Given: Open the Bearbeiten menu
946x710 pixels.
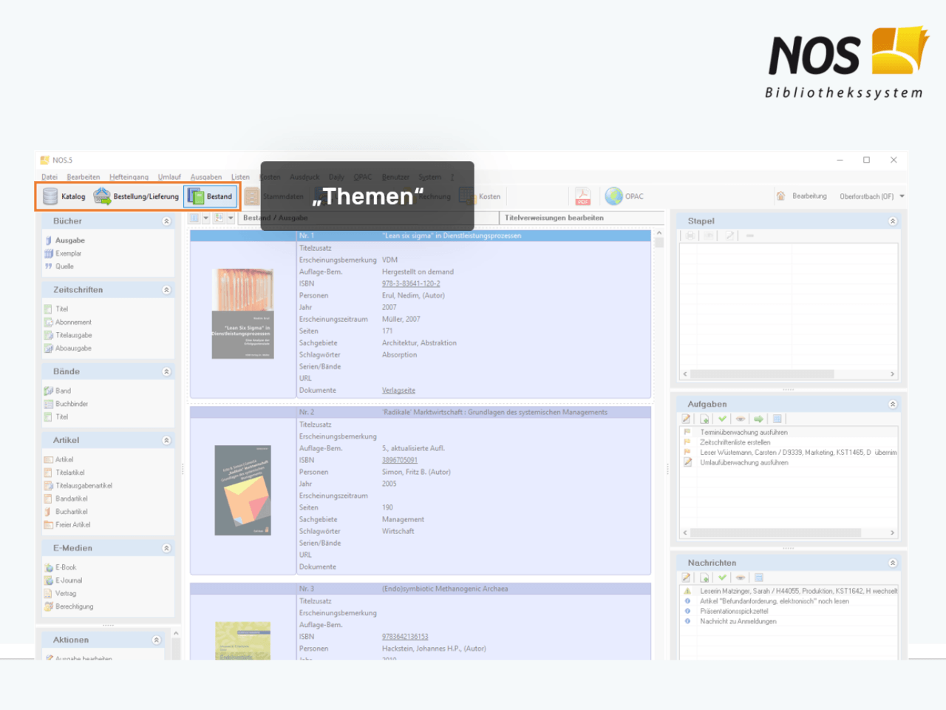Looking at the screenshot, I should [84, 177].
